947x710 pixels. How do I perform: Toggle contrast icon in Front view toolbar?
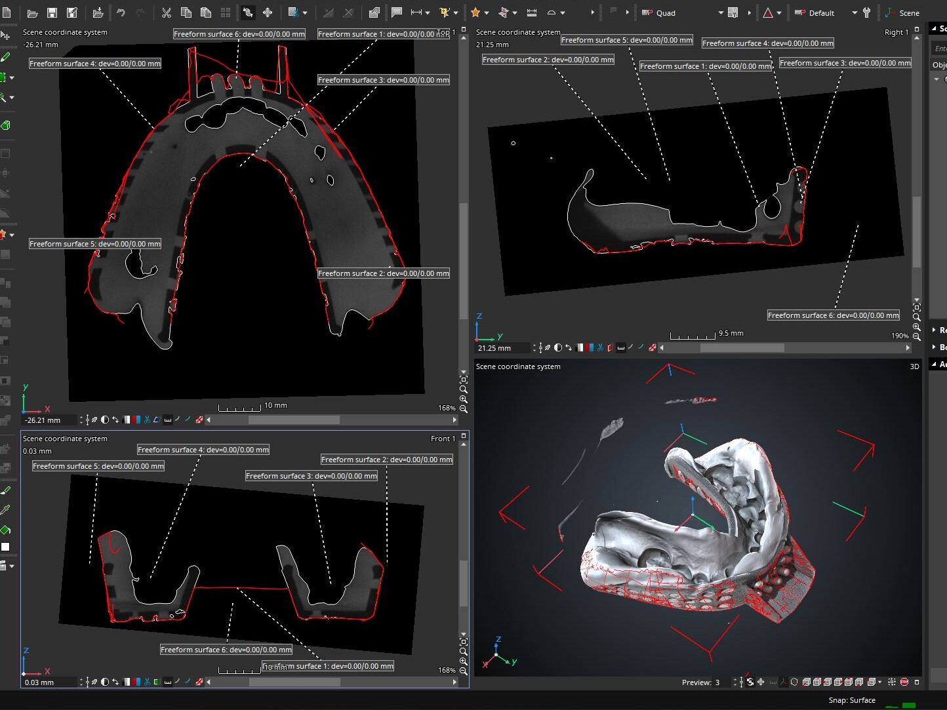104,682
